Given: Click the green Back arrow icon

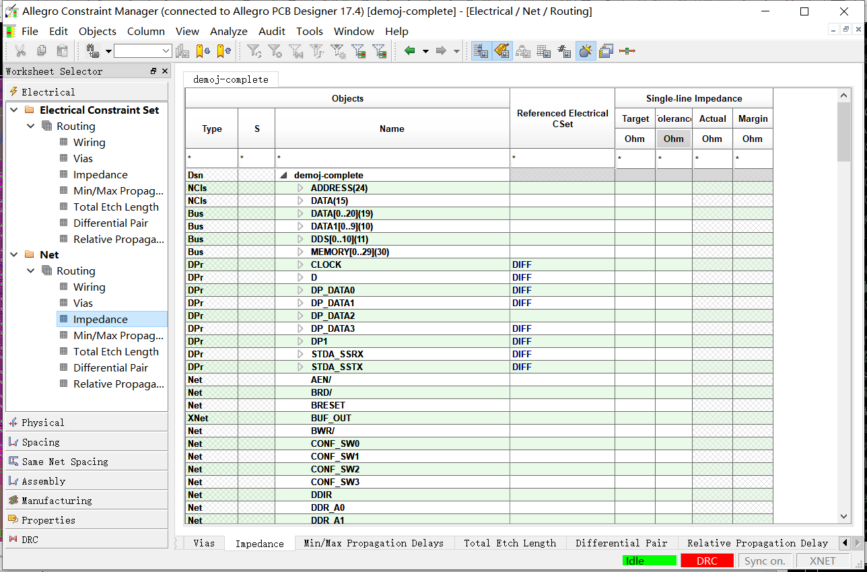Looking at the screenshot, I should tap(410, 50).
